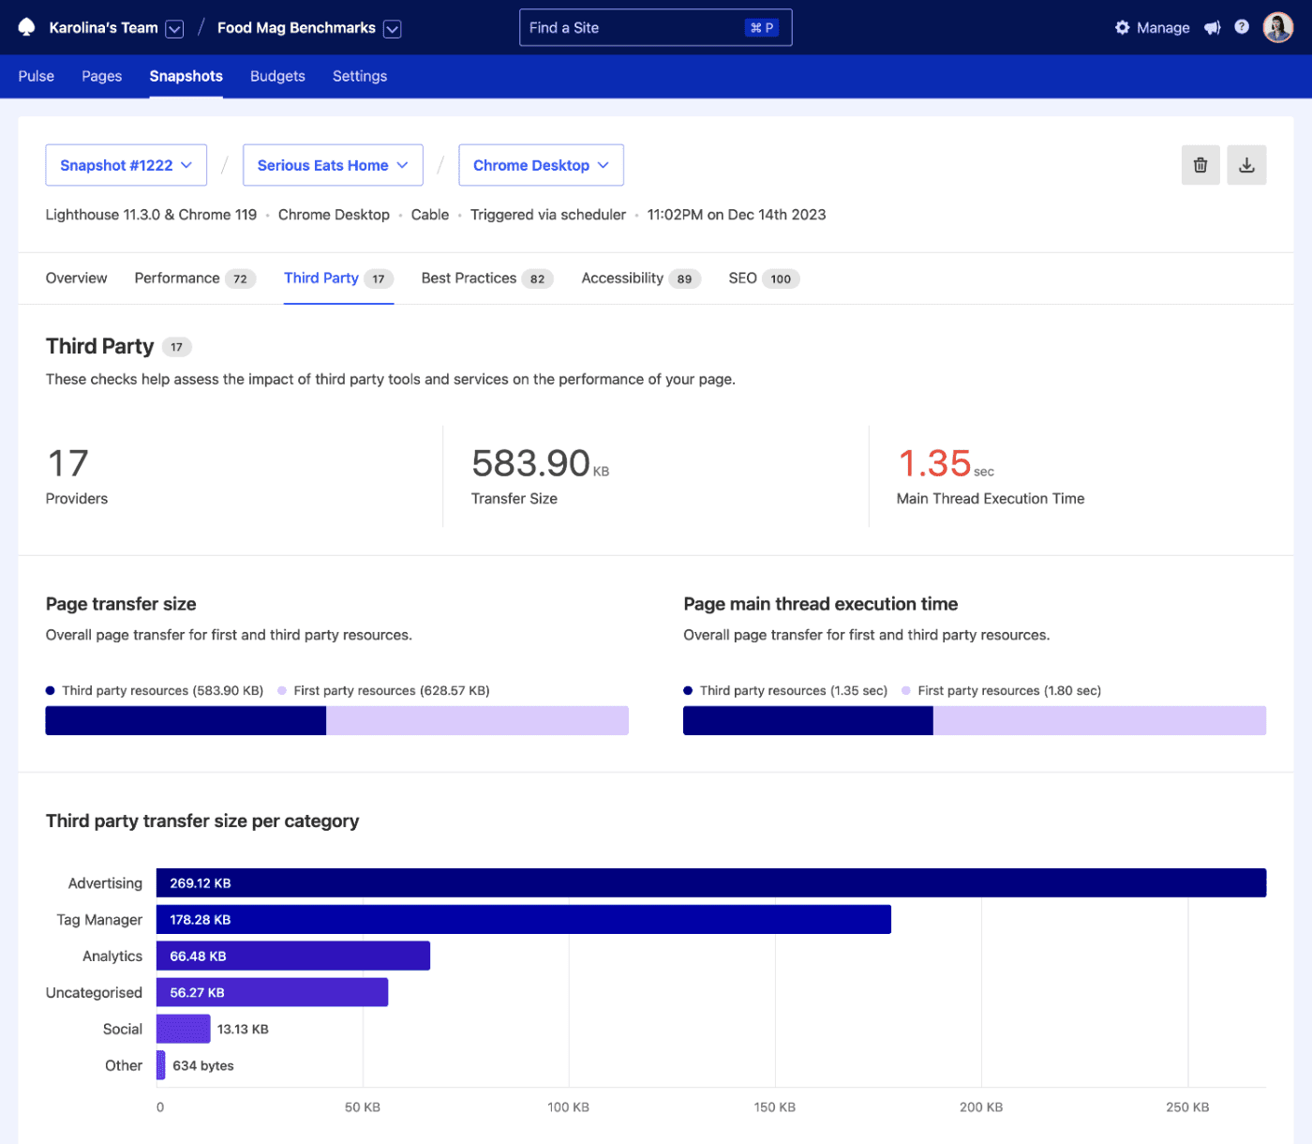Switch to the Accessibility tab
This screenshot has height=1144, width=1312.
tap(621, 278)
